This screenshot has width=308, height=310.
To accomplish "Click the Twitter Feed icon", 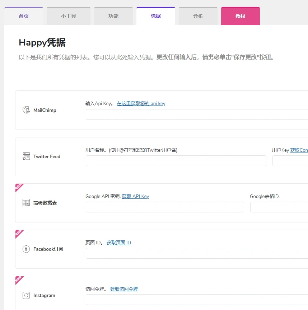I will tap(25, 156).
